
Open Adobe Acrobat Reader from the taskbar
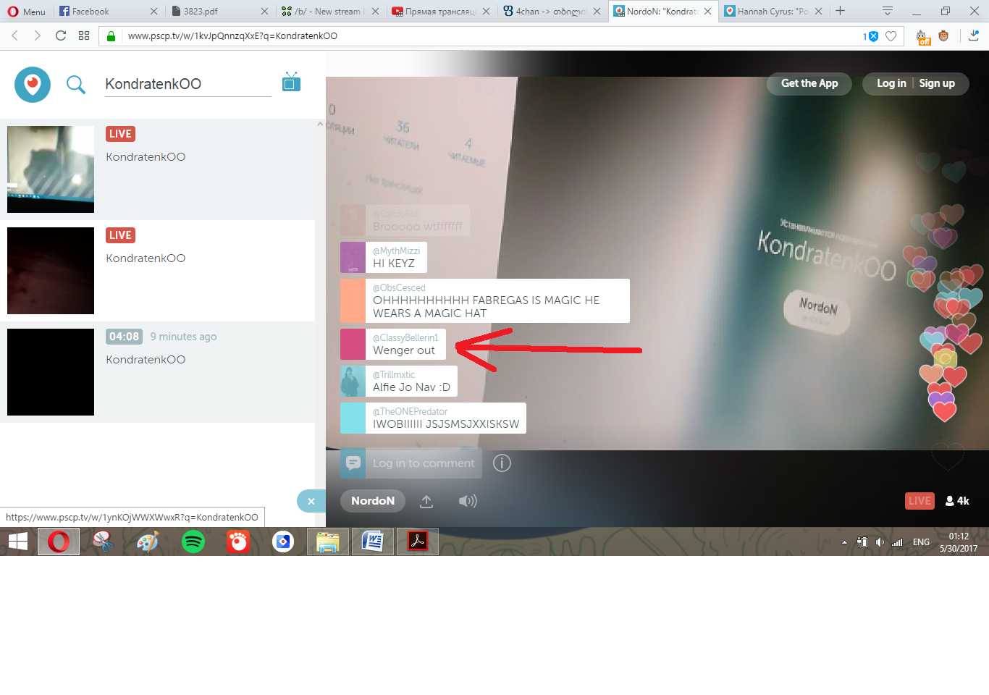pyautogui.click(x=418, y=542)
